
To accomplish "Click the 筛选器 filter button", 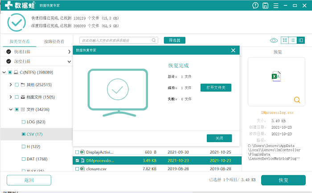I will tap(175, 40).
